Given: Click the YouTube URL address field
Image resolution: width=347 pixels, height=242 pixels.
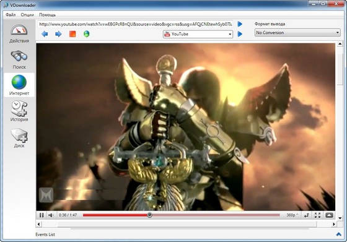Looking at the screenshot, I should coord(136,24).
